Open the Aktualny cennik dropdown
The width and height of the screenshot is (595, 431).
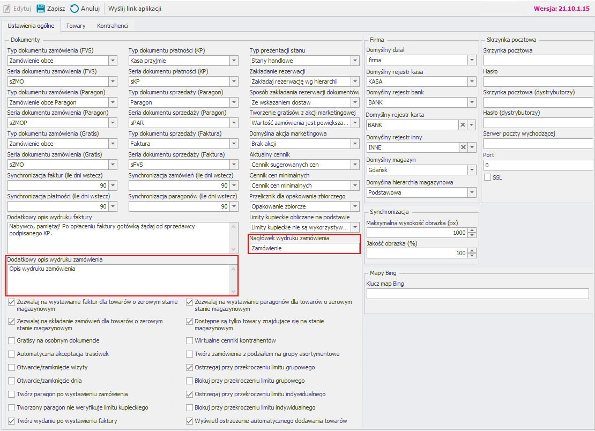pyautogui.click(x=354, y=165)
